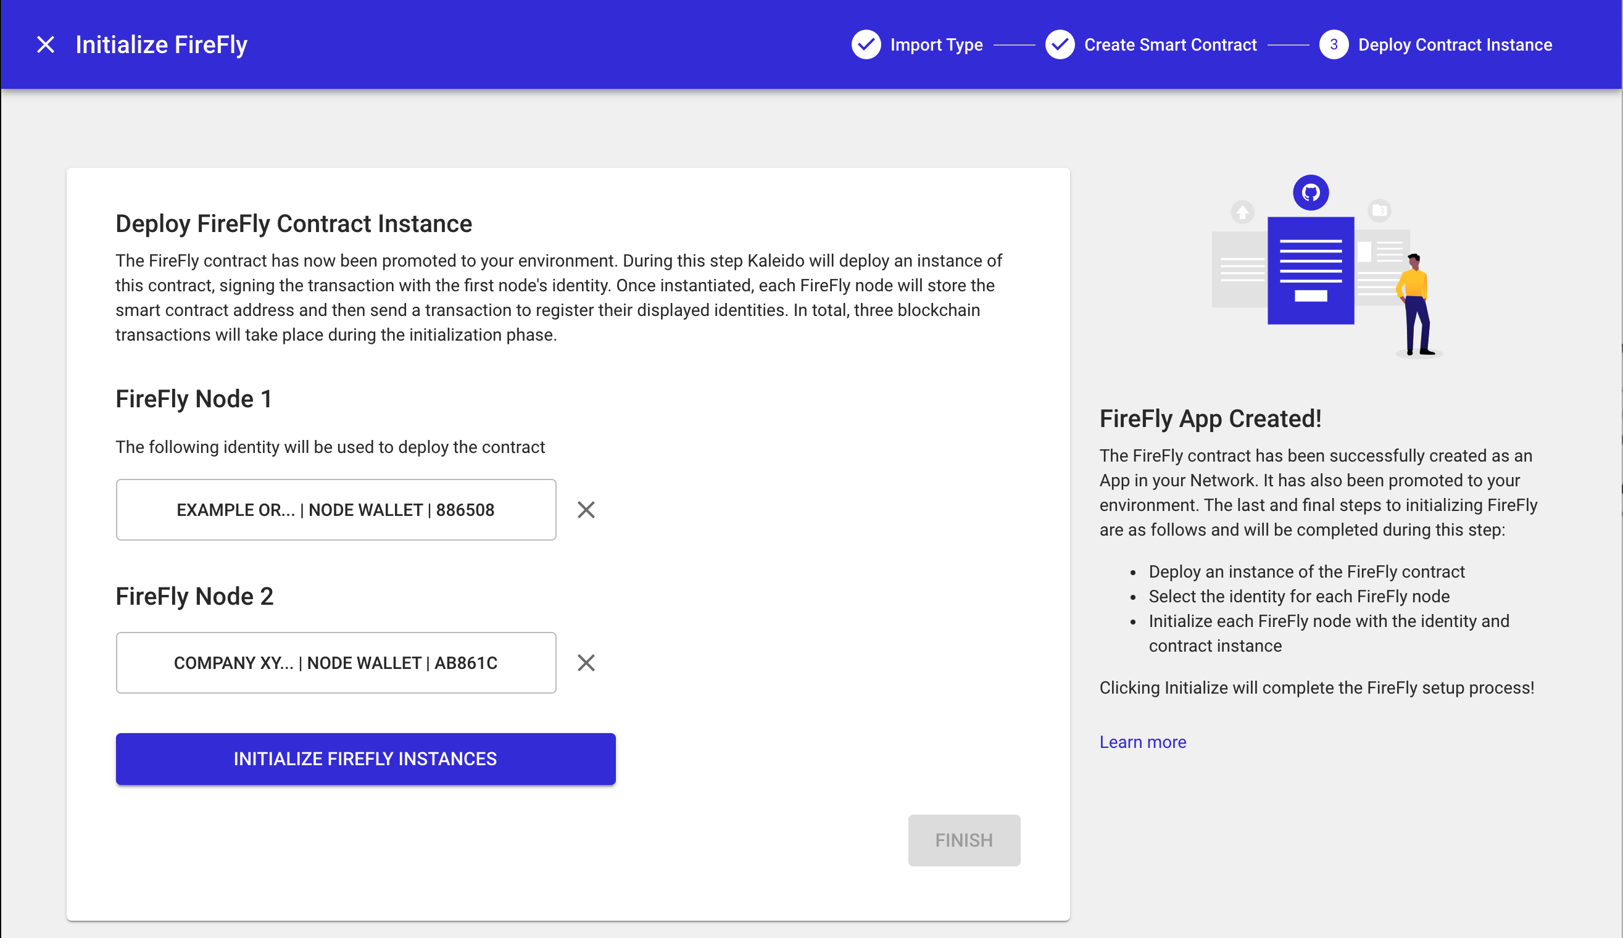This screenshot has height=938, width=1623.
Task: Open the Node 2 identity selector COMPANY XY...
Action: [336, 663]
